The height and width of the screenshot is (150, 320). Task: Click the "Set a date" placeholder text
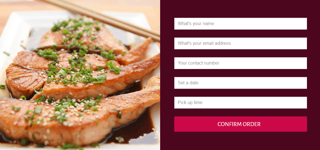tap(188, 83)
